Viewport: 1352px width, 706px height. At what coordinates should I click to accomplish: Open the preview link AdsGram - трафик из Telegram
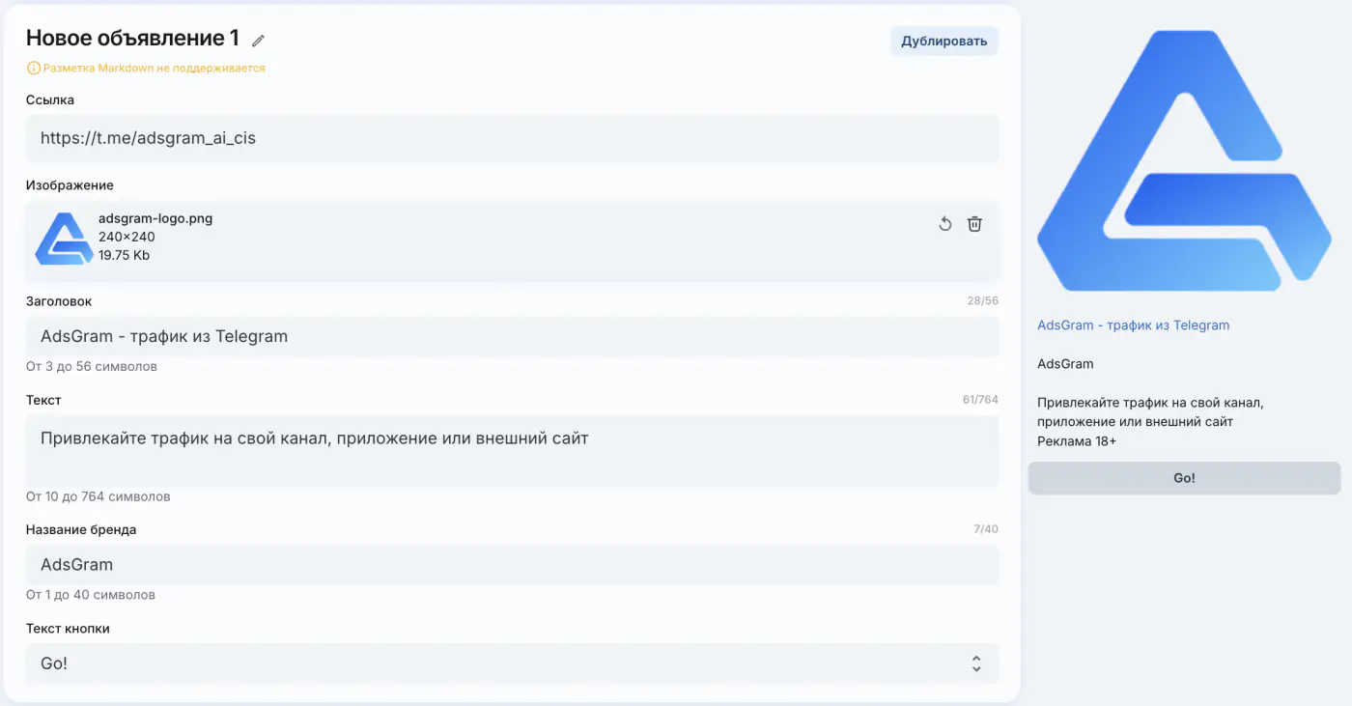[x=1133, y=325]
